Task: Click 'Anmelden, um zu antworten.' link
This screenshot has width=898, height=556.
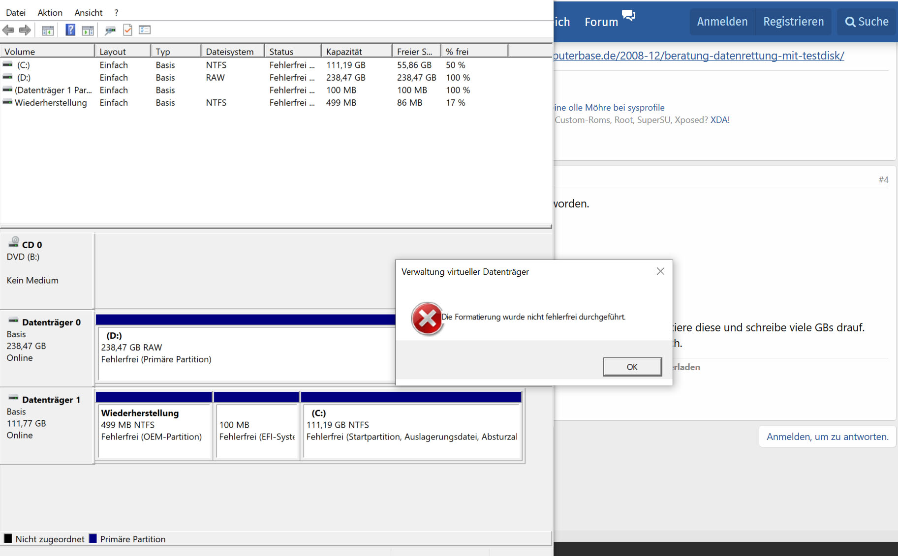Action: coord(828,437)
